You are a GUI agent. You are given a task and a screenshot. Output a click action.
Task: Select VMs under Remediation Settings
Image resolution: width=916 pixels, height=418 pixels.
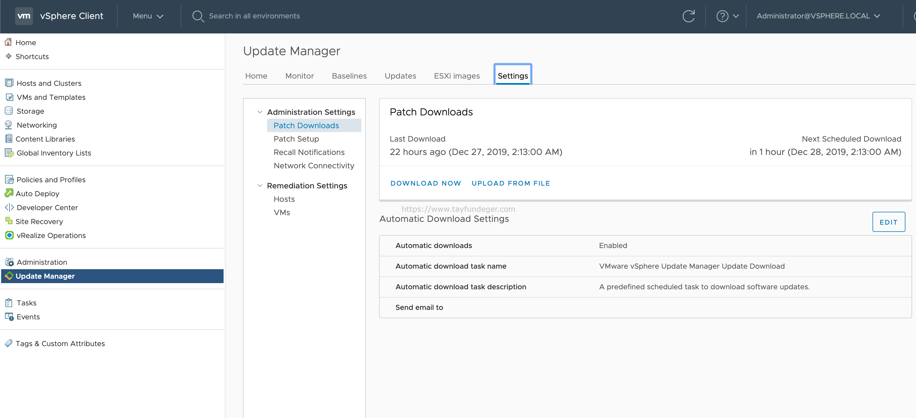click(282, 213)
